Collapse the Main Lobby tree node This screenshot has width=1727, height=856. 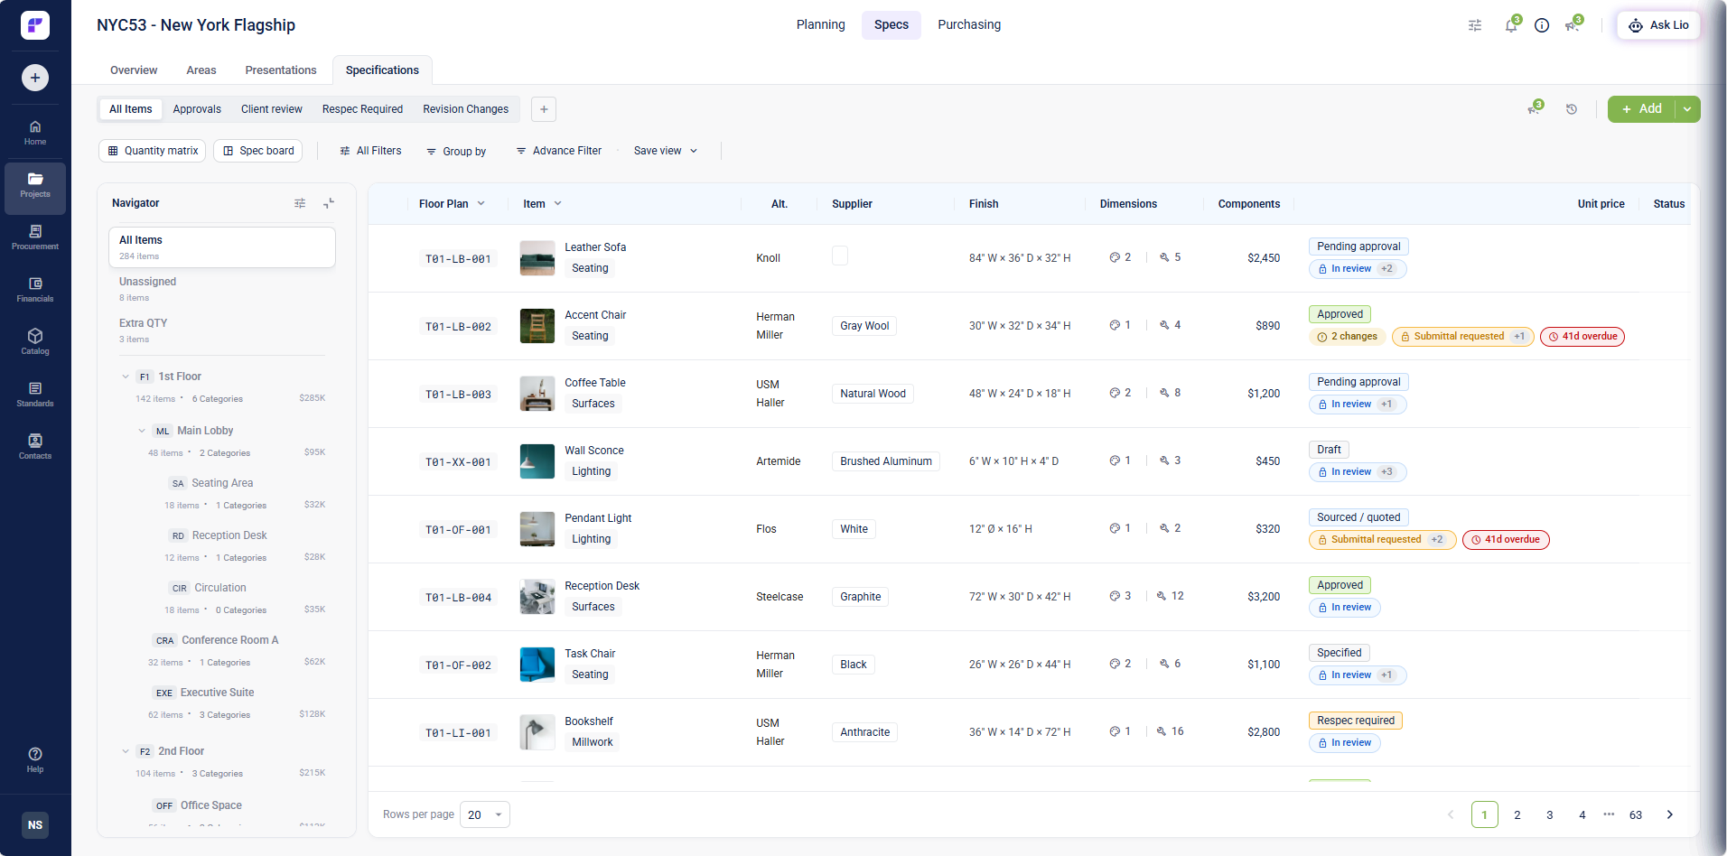[x=142, y=431]
